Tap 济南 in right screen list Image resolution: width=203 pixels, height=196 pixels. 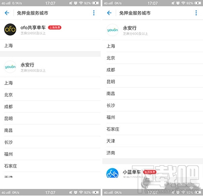(153, 153)
